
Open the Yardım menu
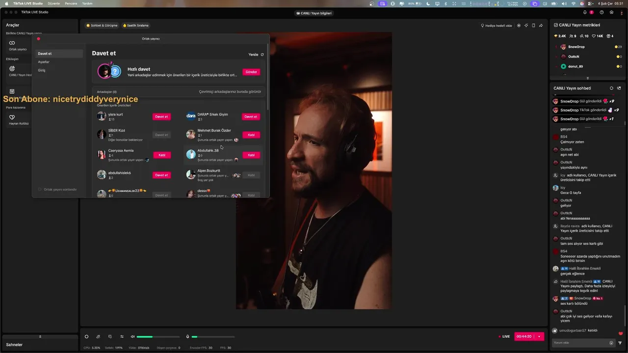(x=87, y=3)
